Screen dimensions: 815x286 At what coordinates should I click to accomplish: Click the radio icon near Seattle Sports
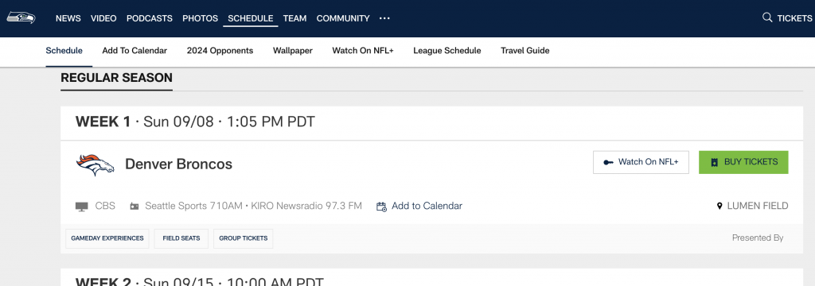135,206
